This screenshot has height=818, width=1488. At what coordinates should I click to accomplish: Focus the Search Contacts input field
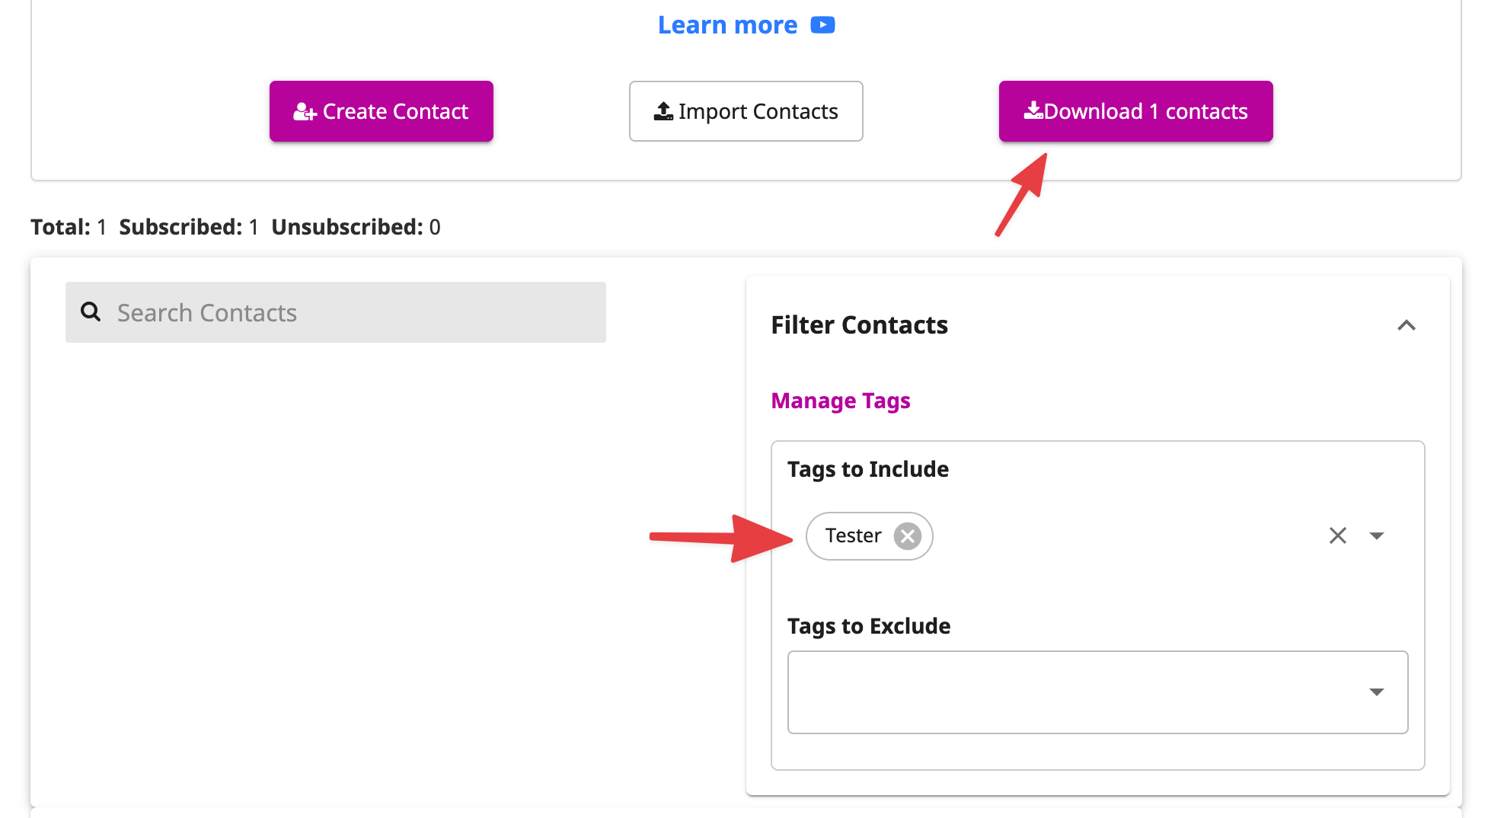pos(336,312)
